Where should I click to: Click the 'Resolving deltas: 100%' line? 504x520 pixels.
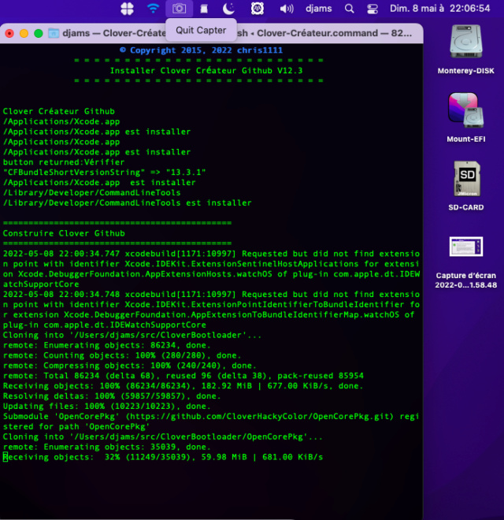[112, 396]
